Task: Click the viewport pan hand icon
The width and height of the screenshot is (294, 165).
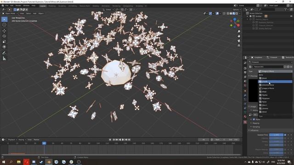Action: pos(239,36)
